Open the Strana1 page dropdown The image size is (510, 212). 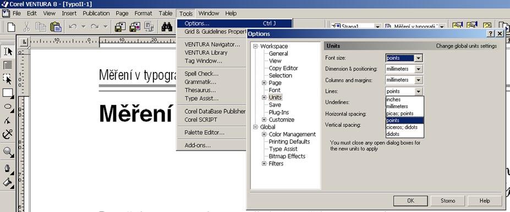pyautogui.click(x=377, y=26)
